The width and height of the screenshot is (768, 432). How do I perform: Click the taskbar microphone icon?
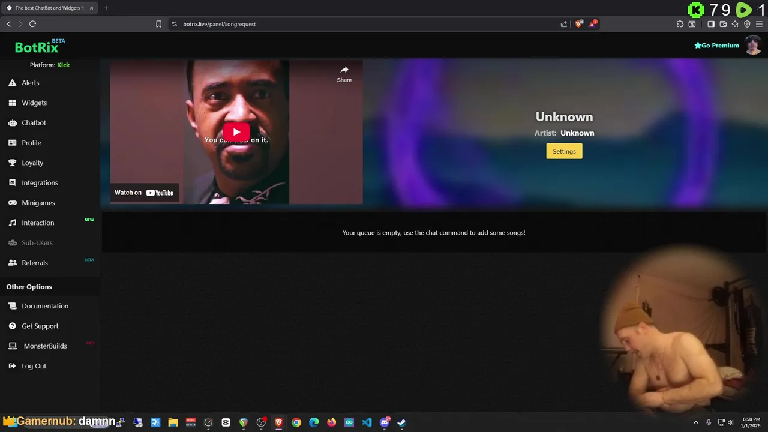709,422
